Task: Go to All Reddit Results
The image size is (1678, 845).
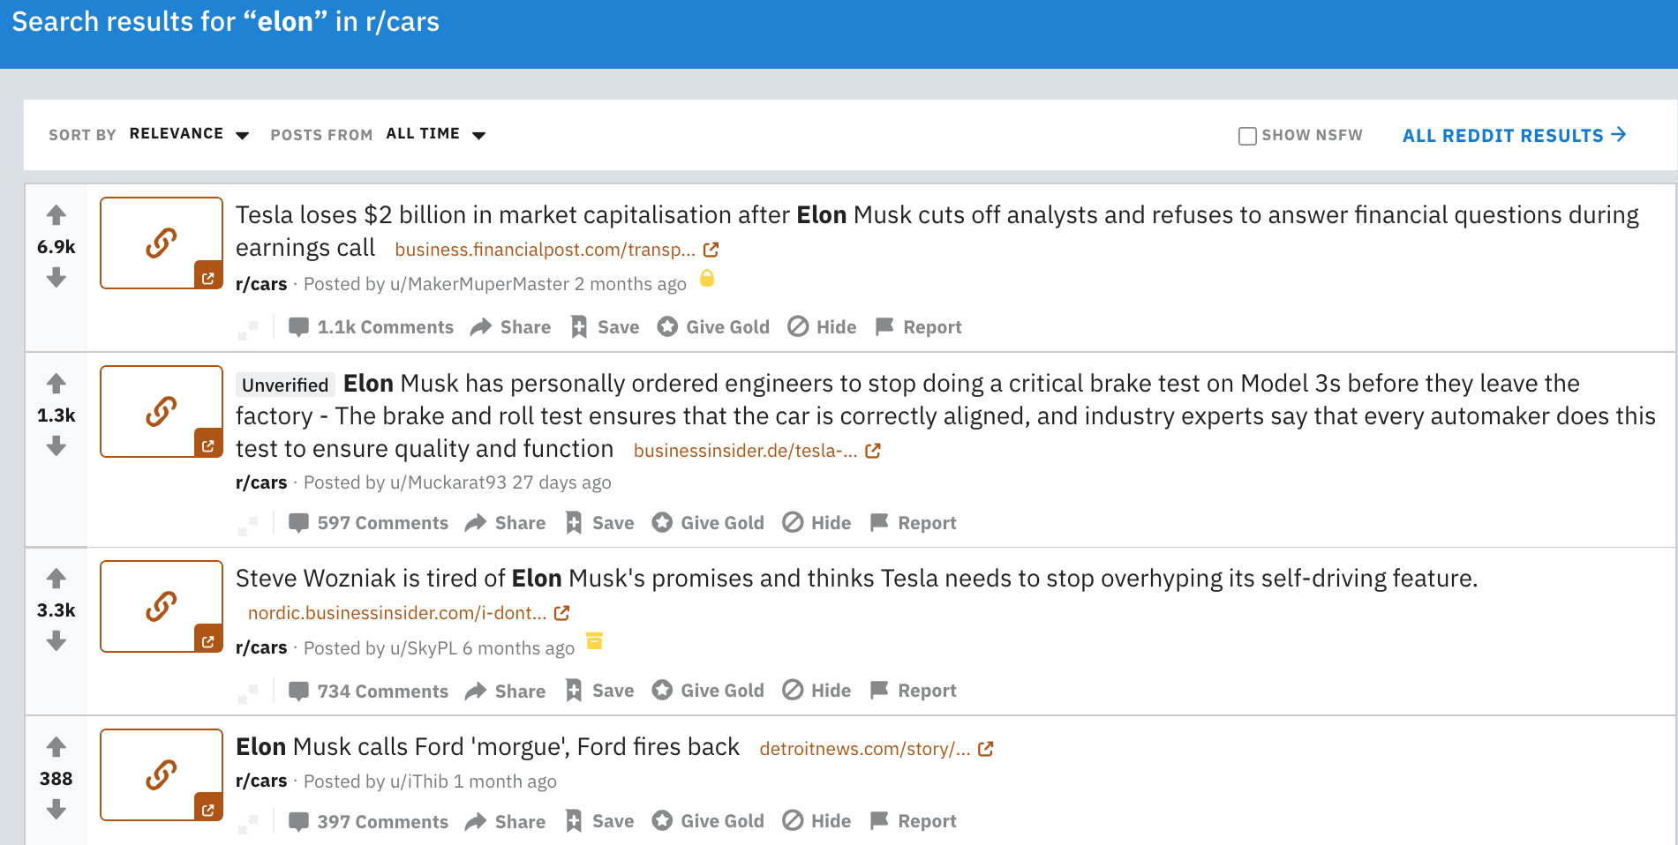Action: pyautogui.click(x=1514, y=135)
